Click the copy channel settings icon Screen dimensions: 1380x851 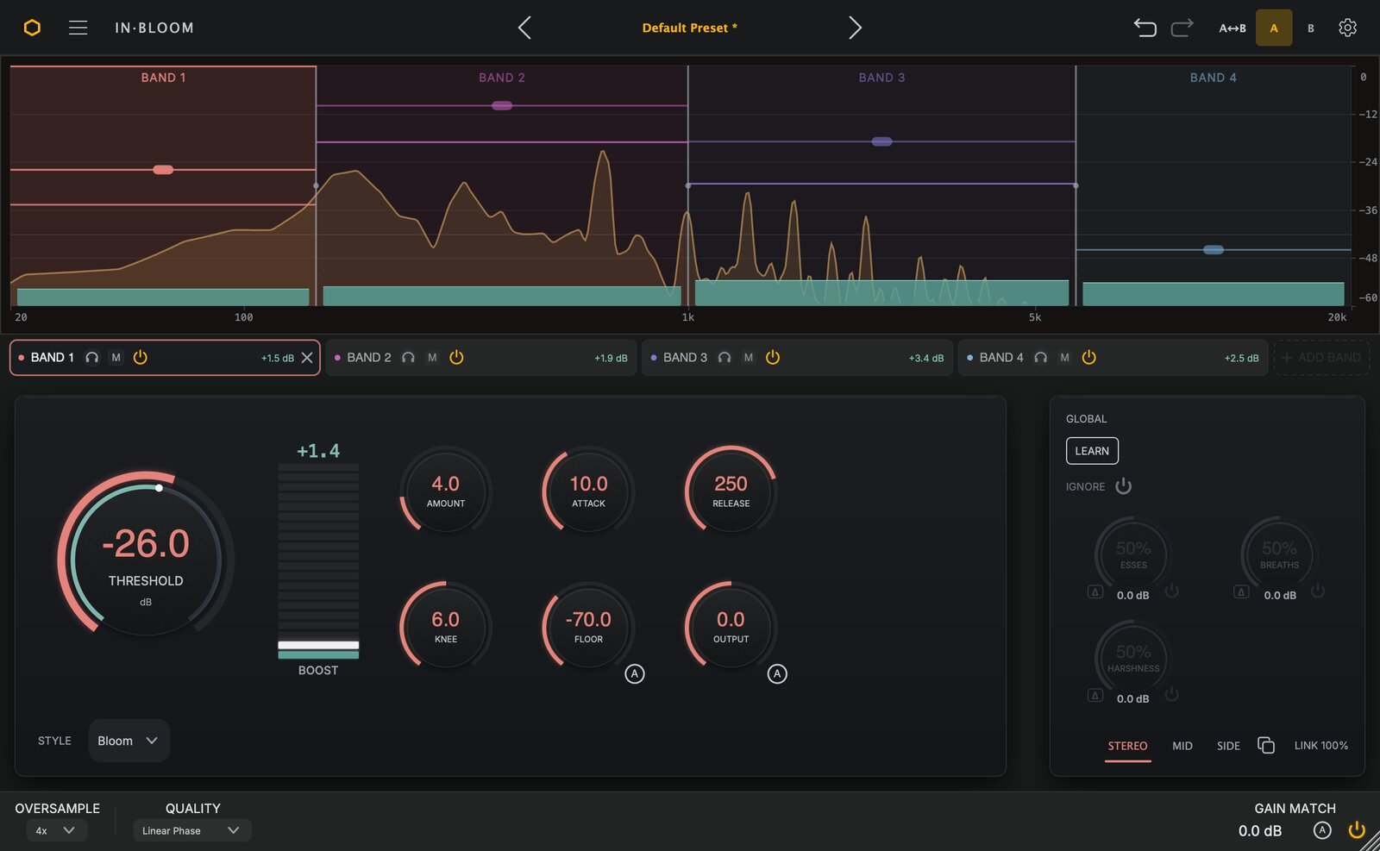[x=1266, y=745]
